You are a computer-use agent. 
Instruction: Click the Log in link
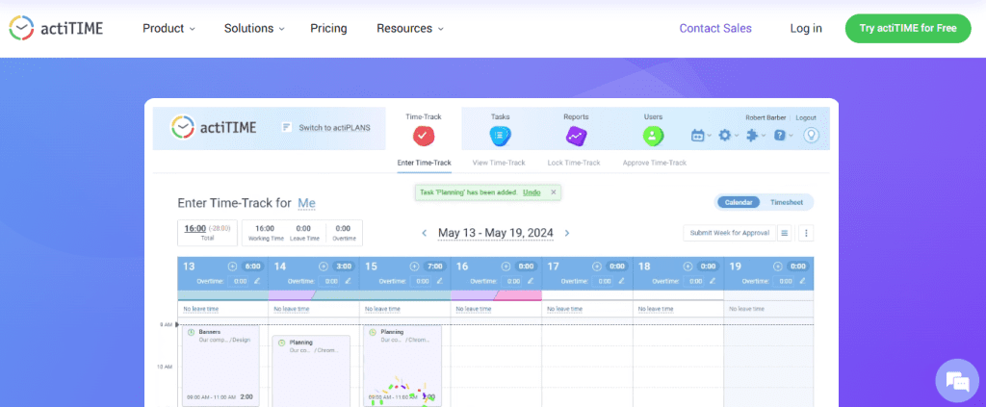(x=806, y=28)
